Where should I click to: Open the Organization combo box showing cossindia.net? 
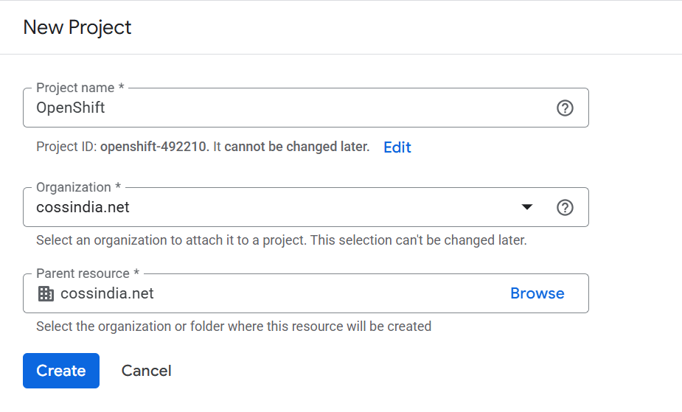[280, 208]
